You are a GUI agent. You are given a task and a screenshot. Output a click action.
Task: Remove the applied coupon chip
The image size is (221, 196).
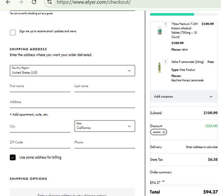pos(164,132)
